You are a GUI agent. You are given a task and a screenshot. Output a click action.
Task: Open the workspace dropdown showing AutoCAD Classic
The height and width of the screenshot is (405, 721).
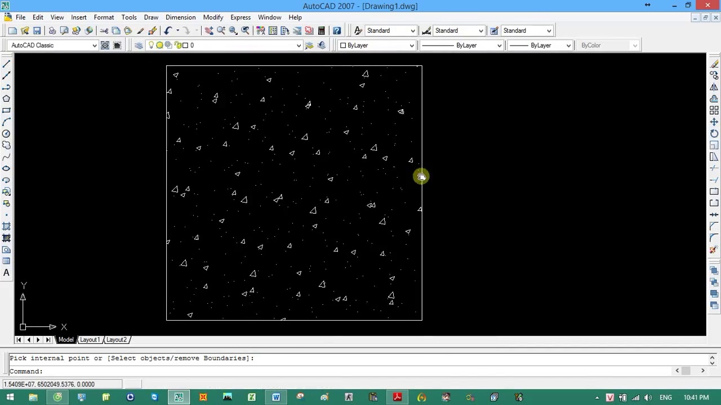click(x=94, y=45)
